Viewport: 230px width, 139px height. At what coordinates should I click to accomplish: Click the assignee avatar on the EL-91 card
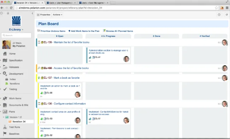click(x=126, y=59)
